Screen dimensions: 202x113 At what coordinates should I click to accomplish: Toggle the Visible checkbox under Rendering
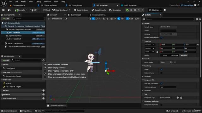[161, 69]
